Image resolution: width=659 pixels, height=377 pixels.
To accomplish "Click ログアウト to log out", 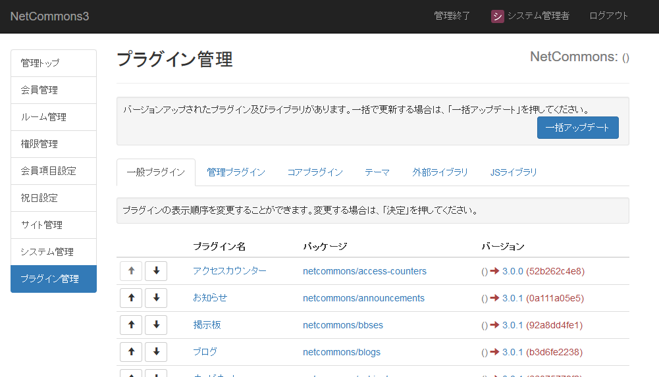I will pyautogui.click(x=608, y=16).
